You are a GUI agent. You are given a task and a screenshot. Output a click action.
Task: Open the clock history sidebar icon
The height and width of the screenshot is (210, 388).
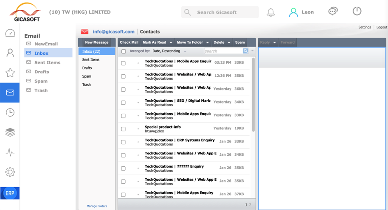[x=10, y=112]
